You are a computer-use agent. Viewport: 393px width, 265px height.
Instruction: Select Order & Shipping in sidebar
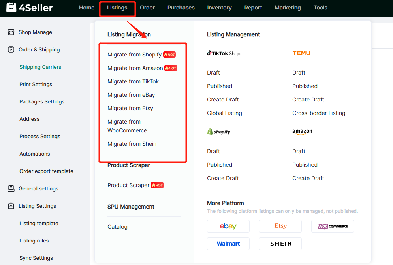(x=39, y=49)
